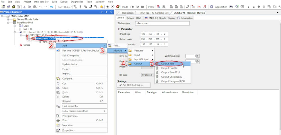Viewport: 281px width, 135px height.
Task: Open the ECAD resource identifier submenu
Action: coord(82,111)
